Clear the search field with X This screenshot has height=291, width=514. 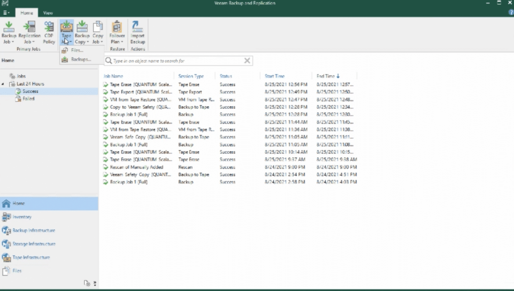(x=247, y=61)
